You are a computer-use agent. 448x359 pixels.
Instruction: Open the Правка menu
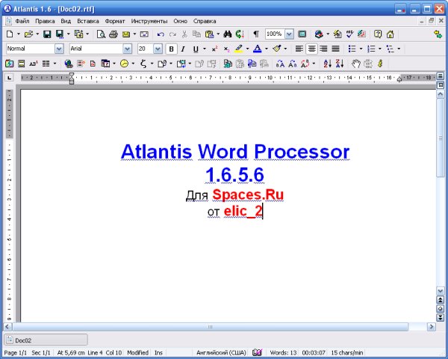pos(45,21)
